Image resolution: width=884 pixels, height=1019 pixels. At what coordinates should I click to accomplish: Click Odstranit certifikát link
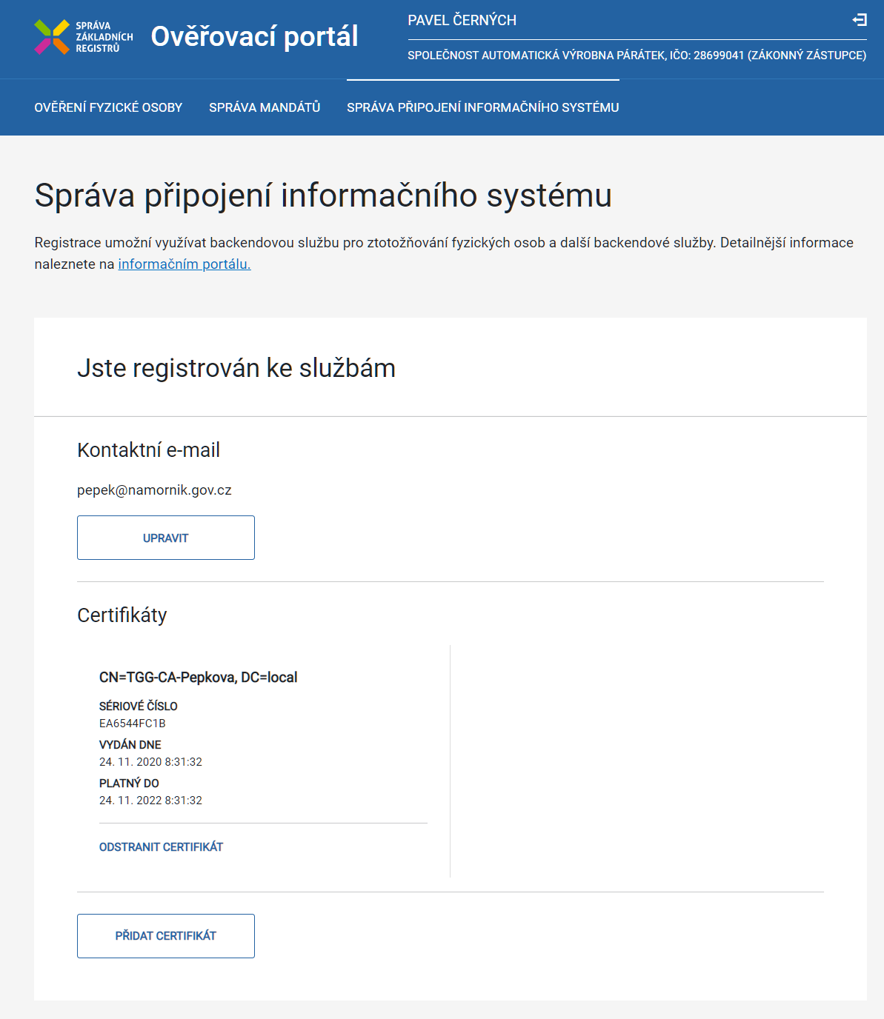click(161, 847)
